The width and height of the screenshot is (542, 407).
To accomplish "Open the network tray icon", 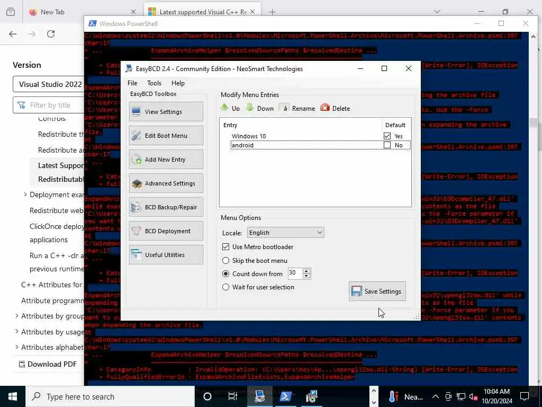I will (x=461, y=396).
